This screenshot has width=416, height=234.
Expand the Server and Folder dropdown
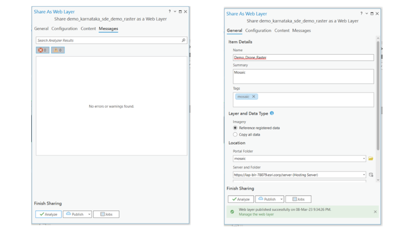pos(364,175)
